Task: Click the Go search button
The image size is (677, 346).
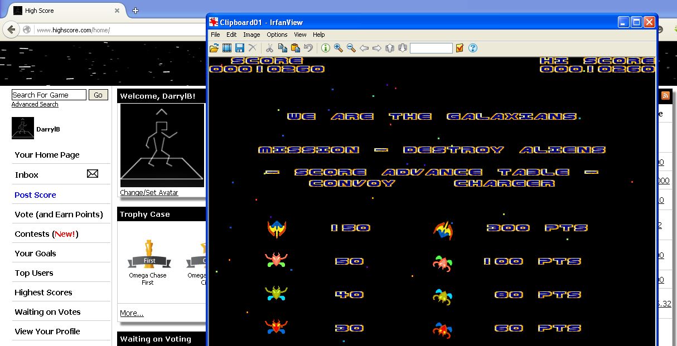Action: click(98, 95)
